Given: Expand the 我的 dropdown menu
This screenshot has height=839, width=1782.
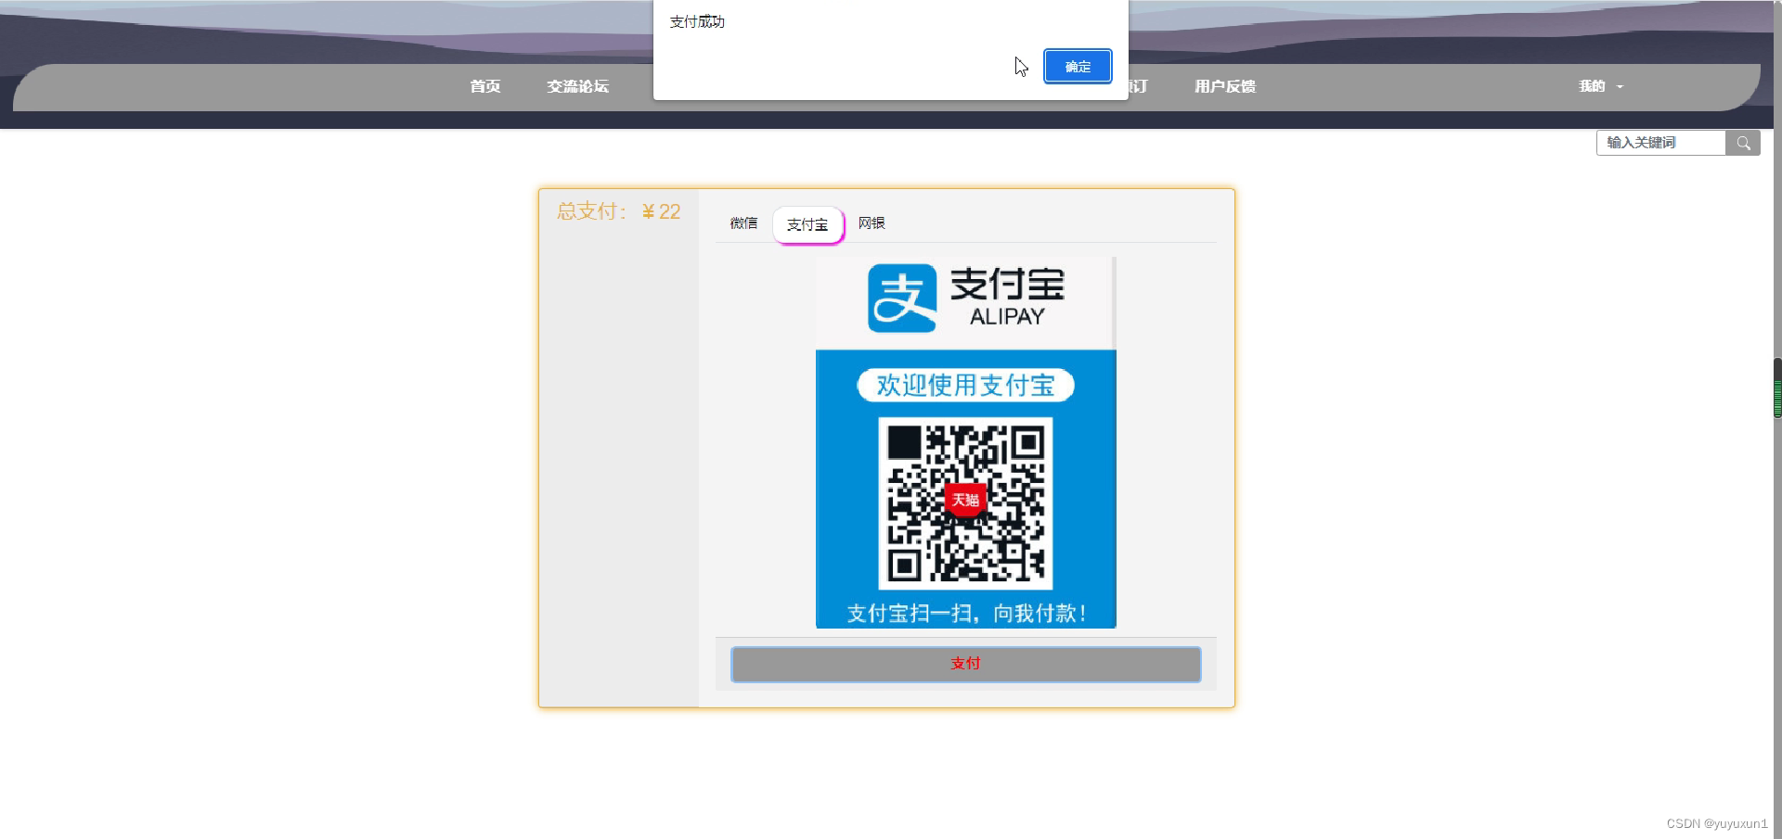Looking at the screenshot, I should [x=1601, y=86].
